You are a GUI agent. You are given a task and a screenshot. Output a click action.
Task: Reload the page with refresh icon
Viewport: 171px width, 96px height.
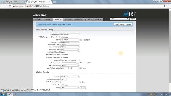coord(10,6)
